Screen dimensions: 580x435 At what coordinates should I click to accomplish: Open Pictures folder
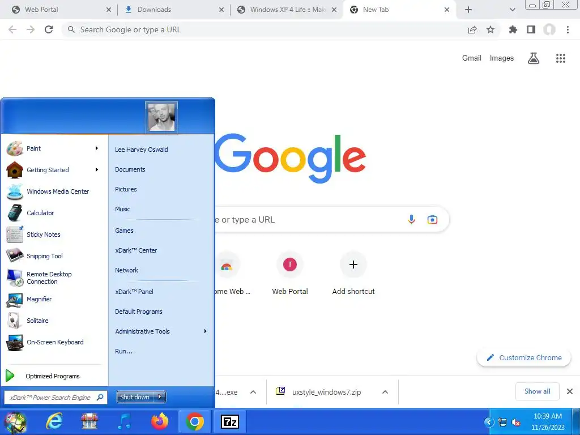click(x=126, y=189)
